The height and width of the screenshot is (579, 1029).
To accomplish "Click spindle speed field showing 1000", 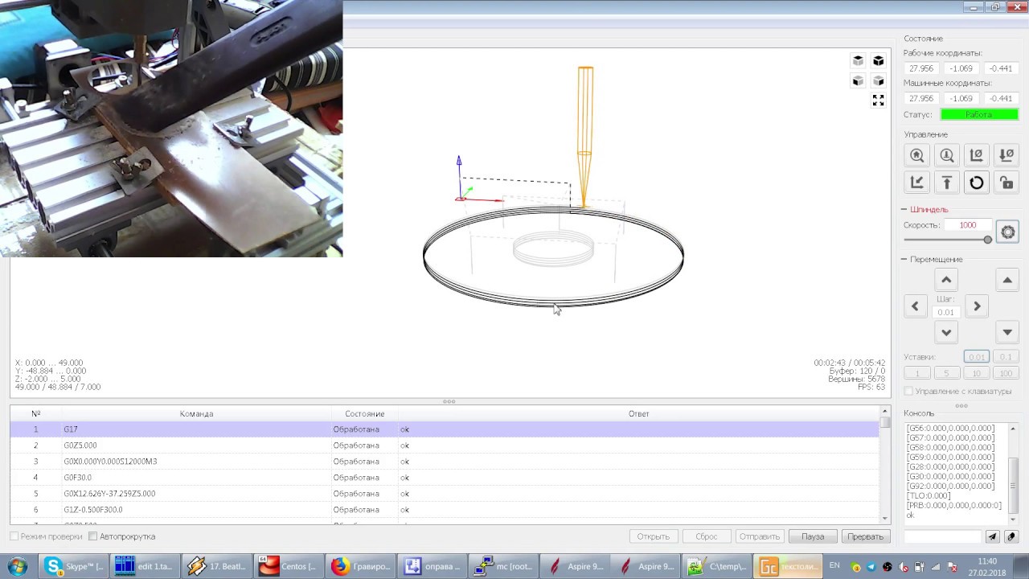I will pos(968,225).
